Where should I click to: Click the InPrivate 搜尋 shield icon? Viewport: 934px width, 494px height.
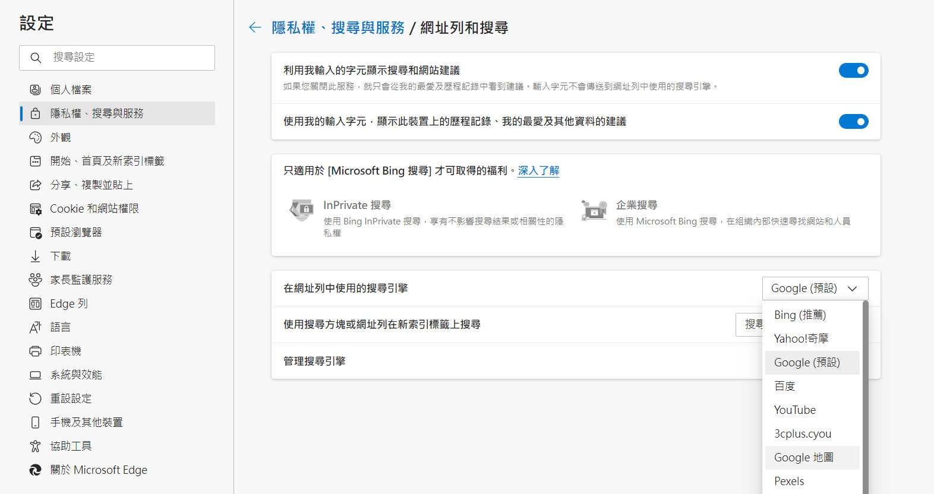(301, 210)
